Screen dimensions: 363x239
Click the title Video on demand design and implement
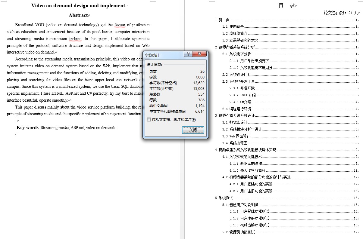pyautogui.click(x=78, y=5)
